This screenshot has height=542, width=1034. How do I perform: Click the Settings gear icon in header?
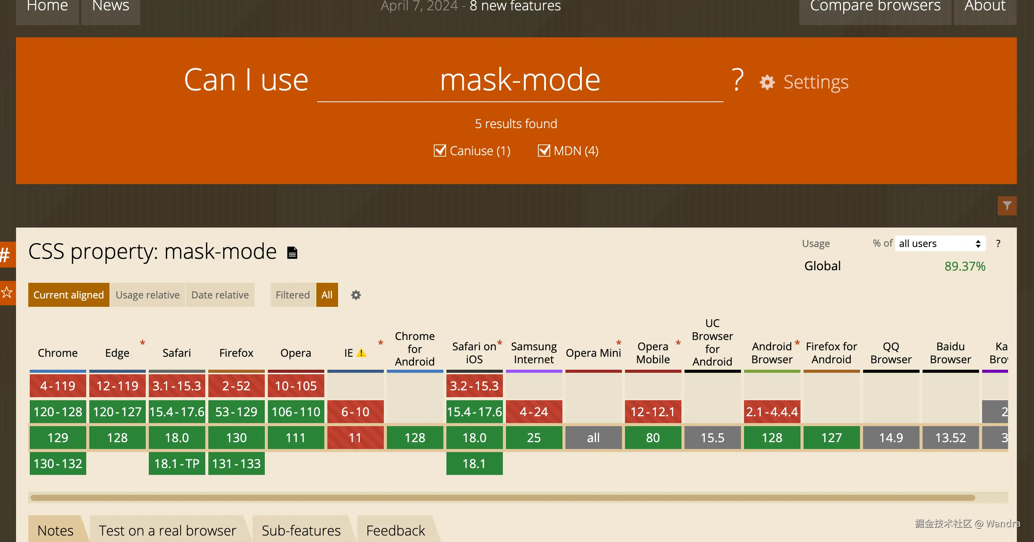767,82
